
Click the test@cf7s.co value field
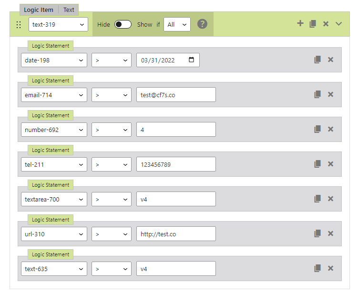point(175,95)
